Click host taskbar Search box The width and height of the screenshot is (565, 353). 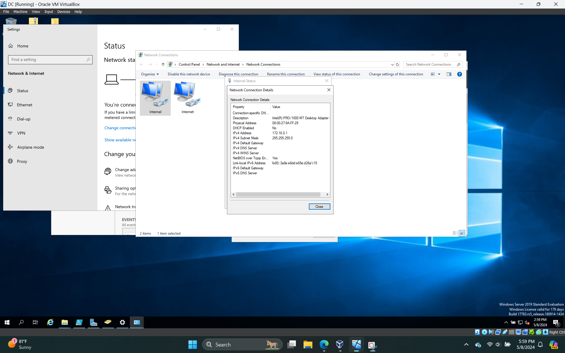point(242,344)
